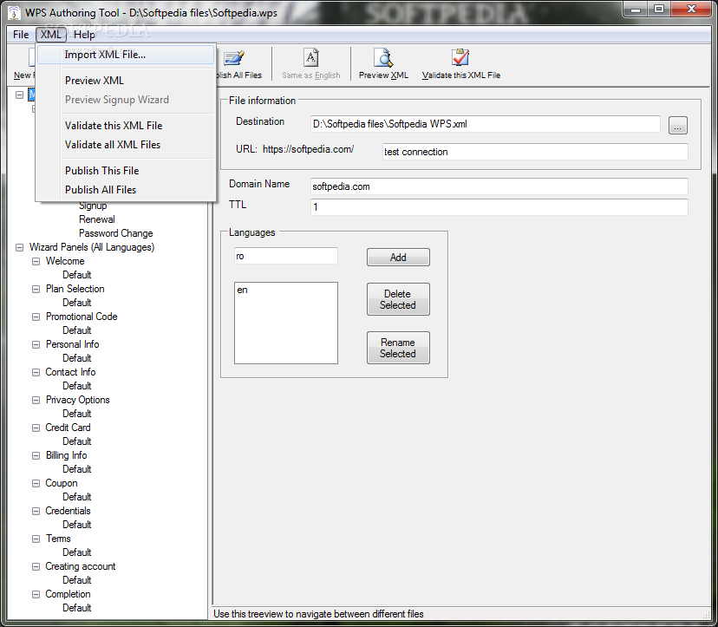Select the Privacy Options tree item
The image size is (718, 627).
tap(78, 400)
